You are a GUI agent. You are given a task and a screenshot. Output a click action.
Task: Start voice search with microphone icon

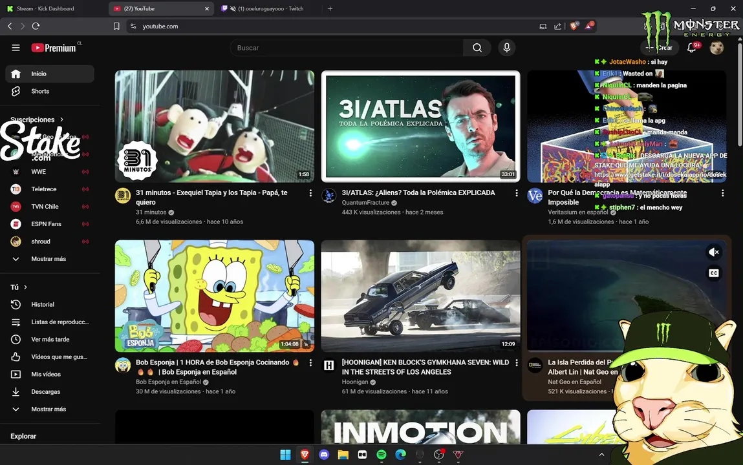[506, 48]
